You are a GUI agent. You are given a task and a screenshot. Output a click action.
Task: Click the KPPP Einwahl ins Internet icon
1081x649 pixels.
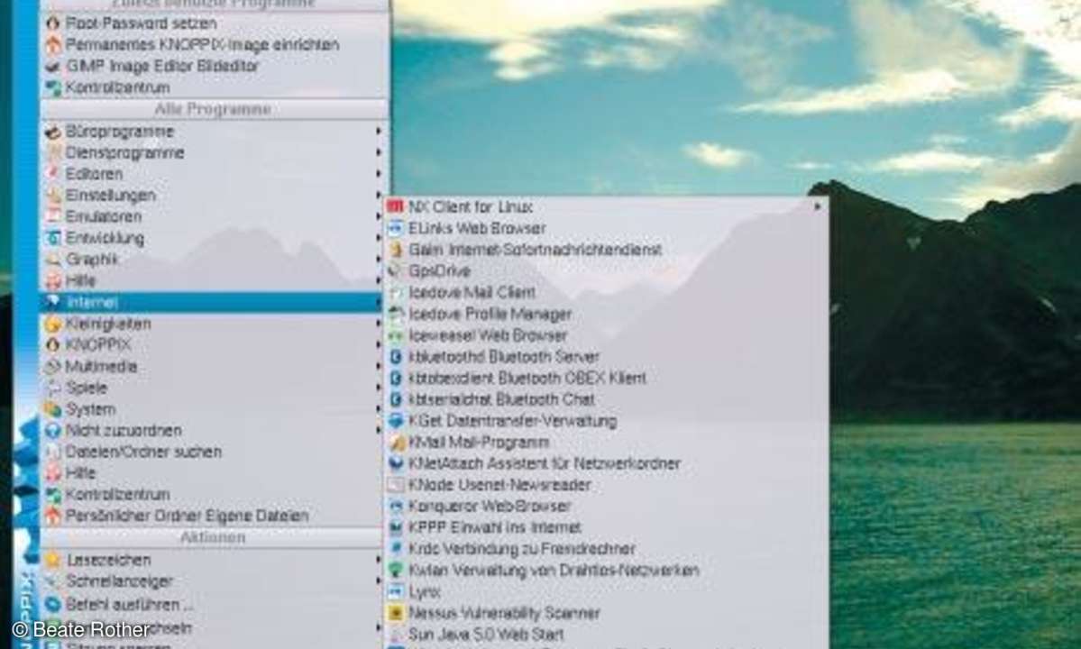(396, 527)
